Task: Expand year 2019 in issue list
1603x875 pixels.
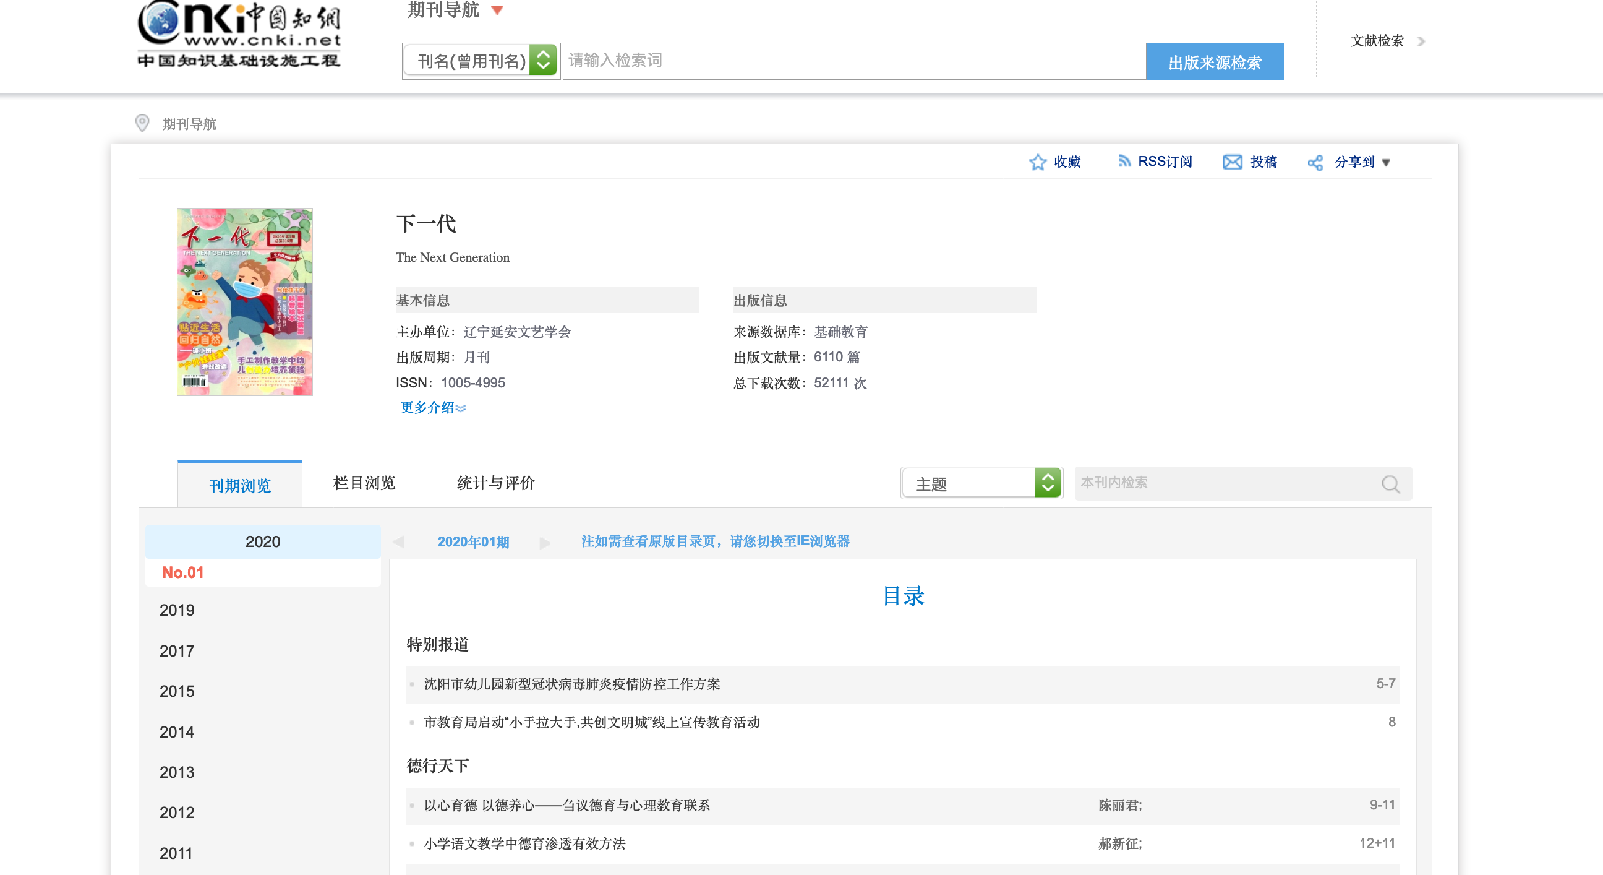Action: coord(177,610)
